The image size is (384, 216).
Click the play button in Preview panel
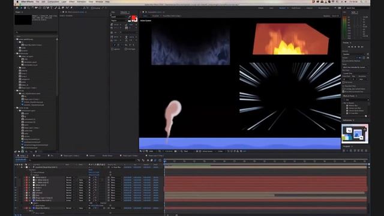coord(355,47)
